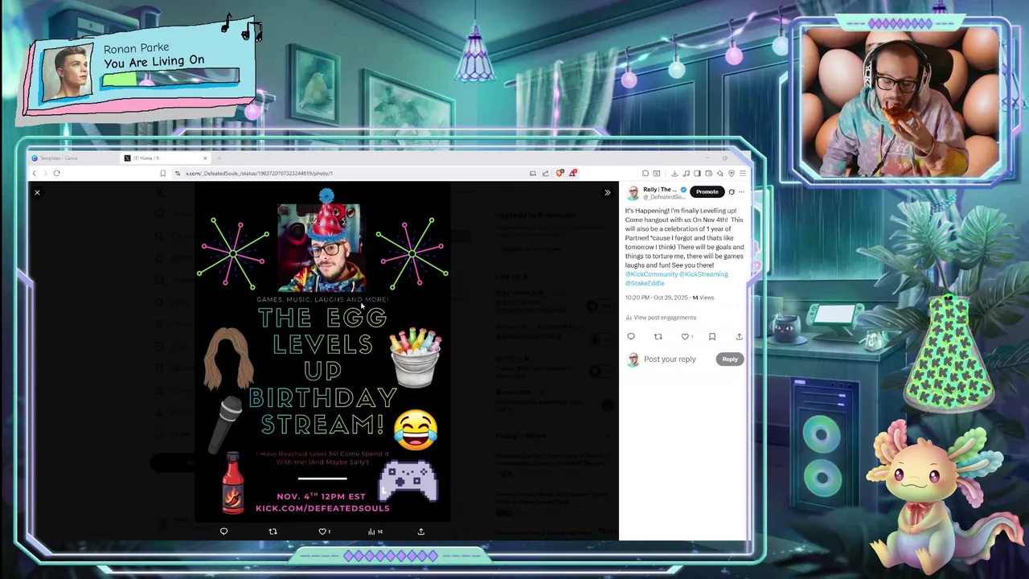Click the reply bubble icon under the post
Screen dimensions: 1029x579
point(631,337)
